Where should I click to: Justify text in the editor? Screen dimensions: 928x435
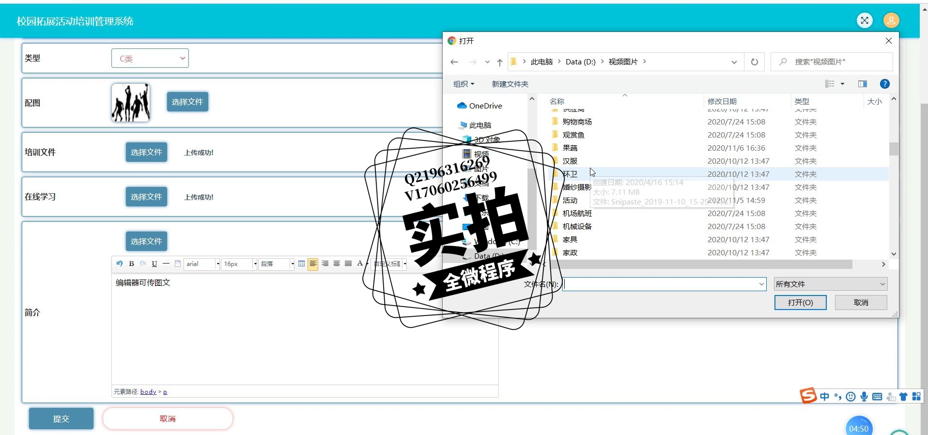coord(348,264)
